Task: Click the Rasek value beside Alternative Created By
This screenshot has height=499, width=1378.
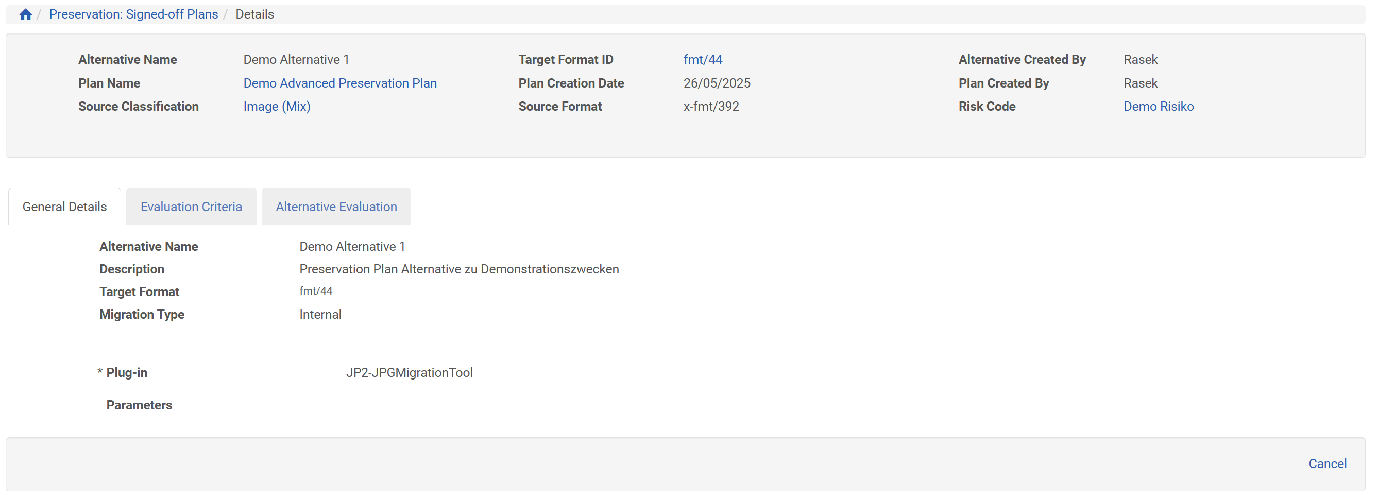Action: point(1140,59)
